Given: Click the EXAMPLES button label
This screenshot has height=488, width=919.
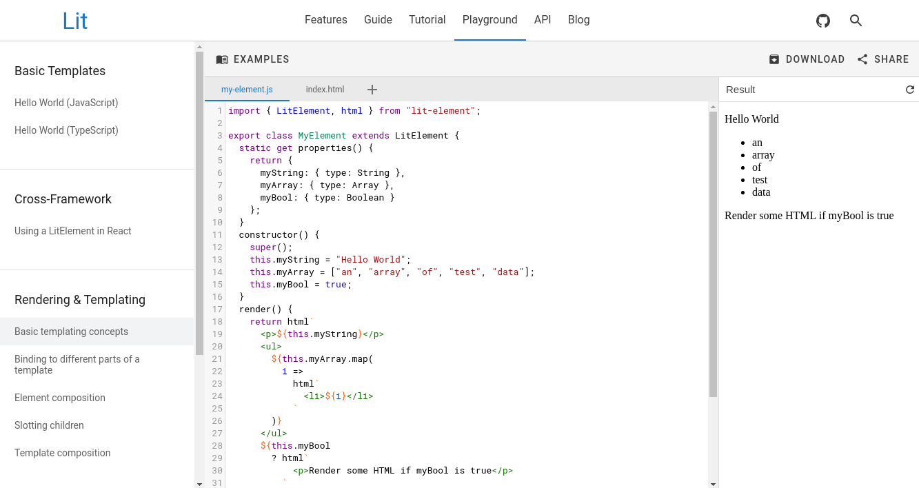Looking at the screenshot, I should pyautogui.click(x=261, y=59).
